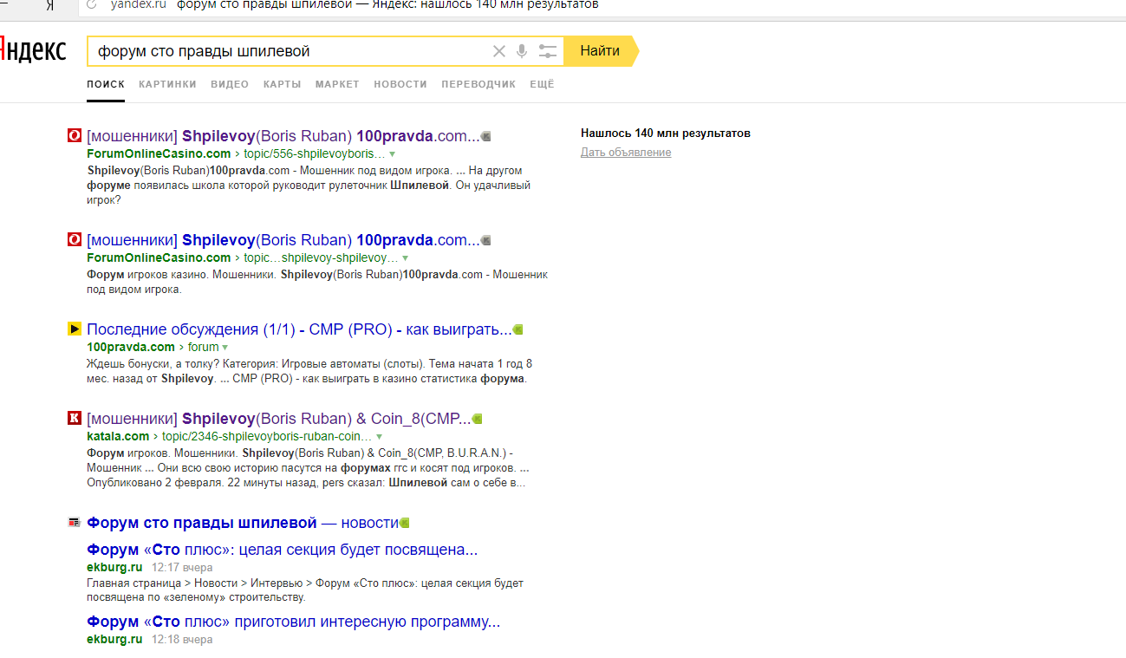Switch to the ВИДЕО tab

(x=230, y=84)
